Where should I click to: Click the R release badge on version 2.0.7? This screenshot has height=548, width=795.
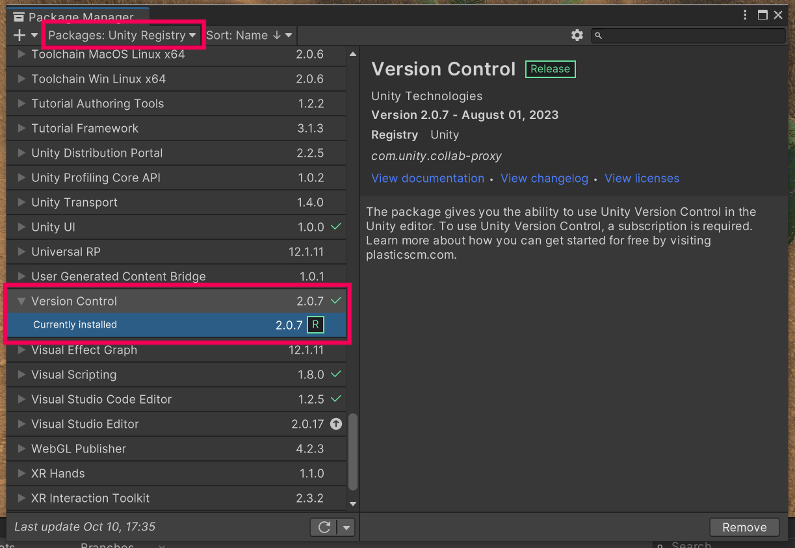[x=315, y=325]
